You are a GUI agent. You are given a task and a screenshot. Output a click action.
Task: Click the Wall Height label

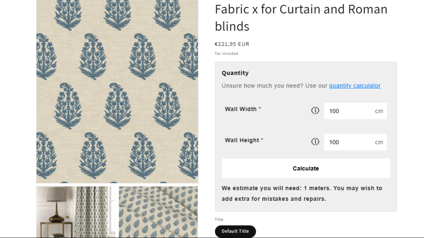point(242,140)
